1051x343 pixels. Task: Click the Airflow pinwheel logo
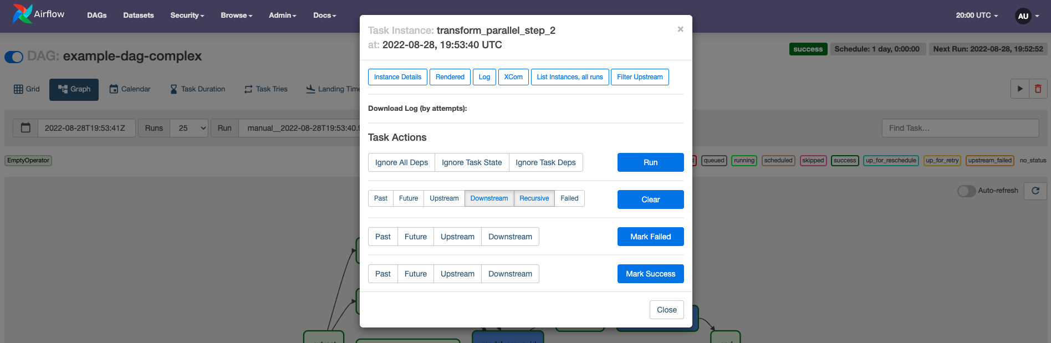tap(22, 14)
